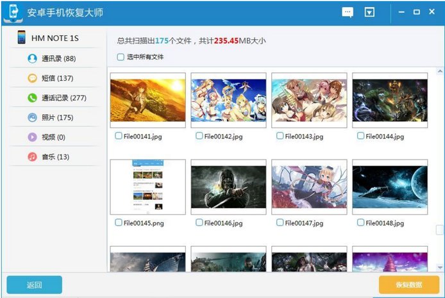Image resolution: width=445 pixels, height=298 pixels.
Task: Click the photos category icon
Action: pos(32,117)
